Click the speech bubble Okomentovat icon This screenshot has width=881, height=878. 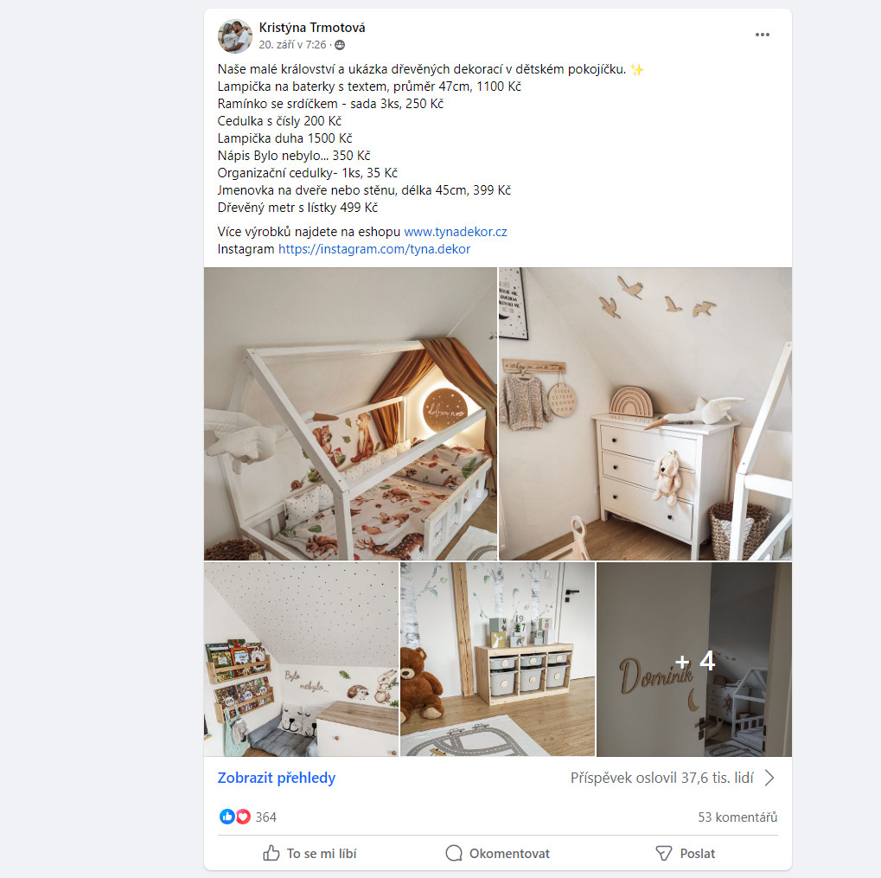tap(454, 853)
